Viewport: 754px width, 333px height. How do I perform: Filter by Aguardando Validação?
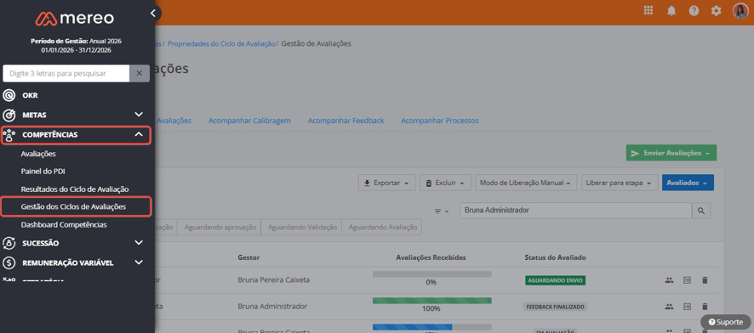(301, 227)
